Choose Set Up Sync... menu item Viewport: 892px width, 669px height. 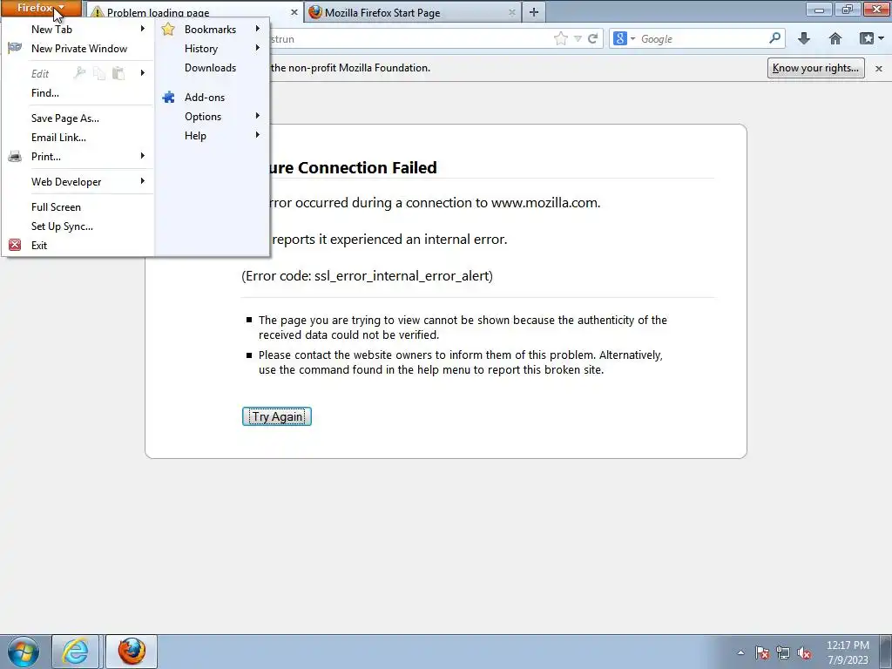click(x=62, y=226)
